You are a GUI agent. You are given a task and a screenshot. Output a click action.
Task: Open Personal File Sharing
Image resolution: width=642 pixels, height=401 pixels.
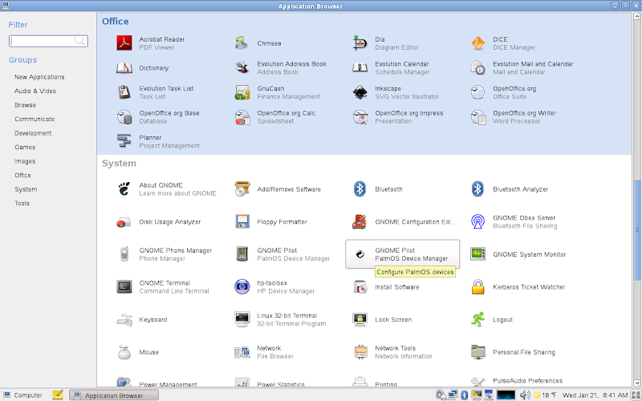coord(513,352)
